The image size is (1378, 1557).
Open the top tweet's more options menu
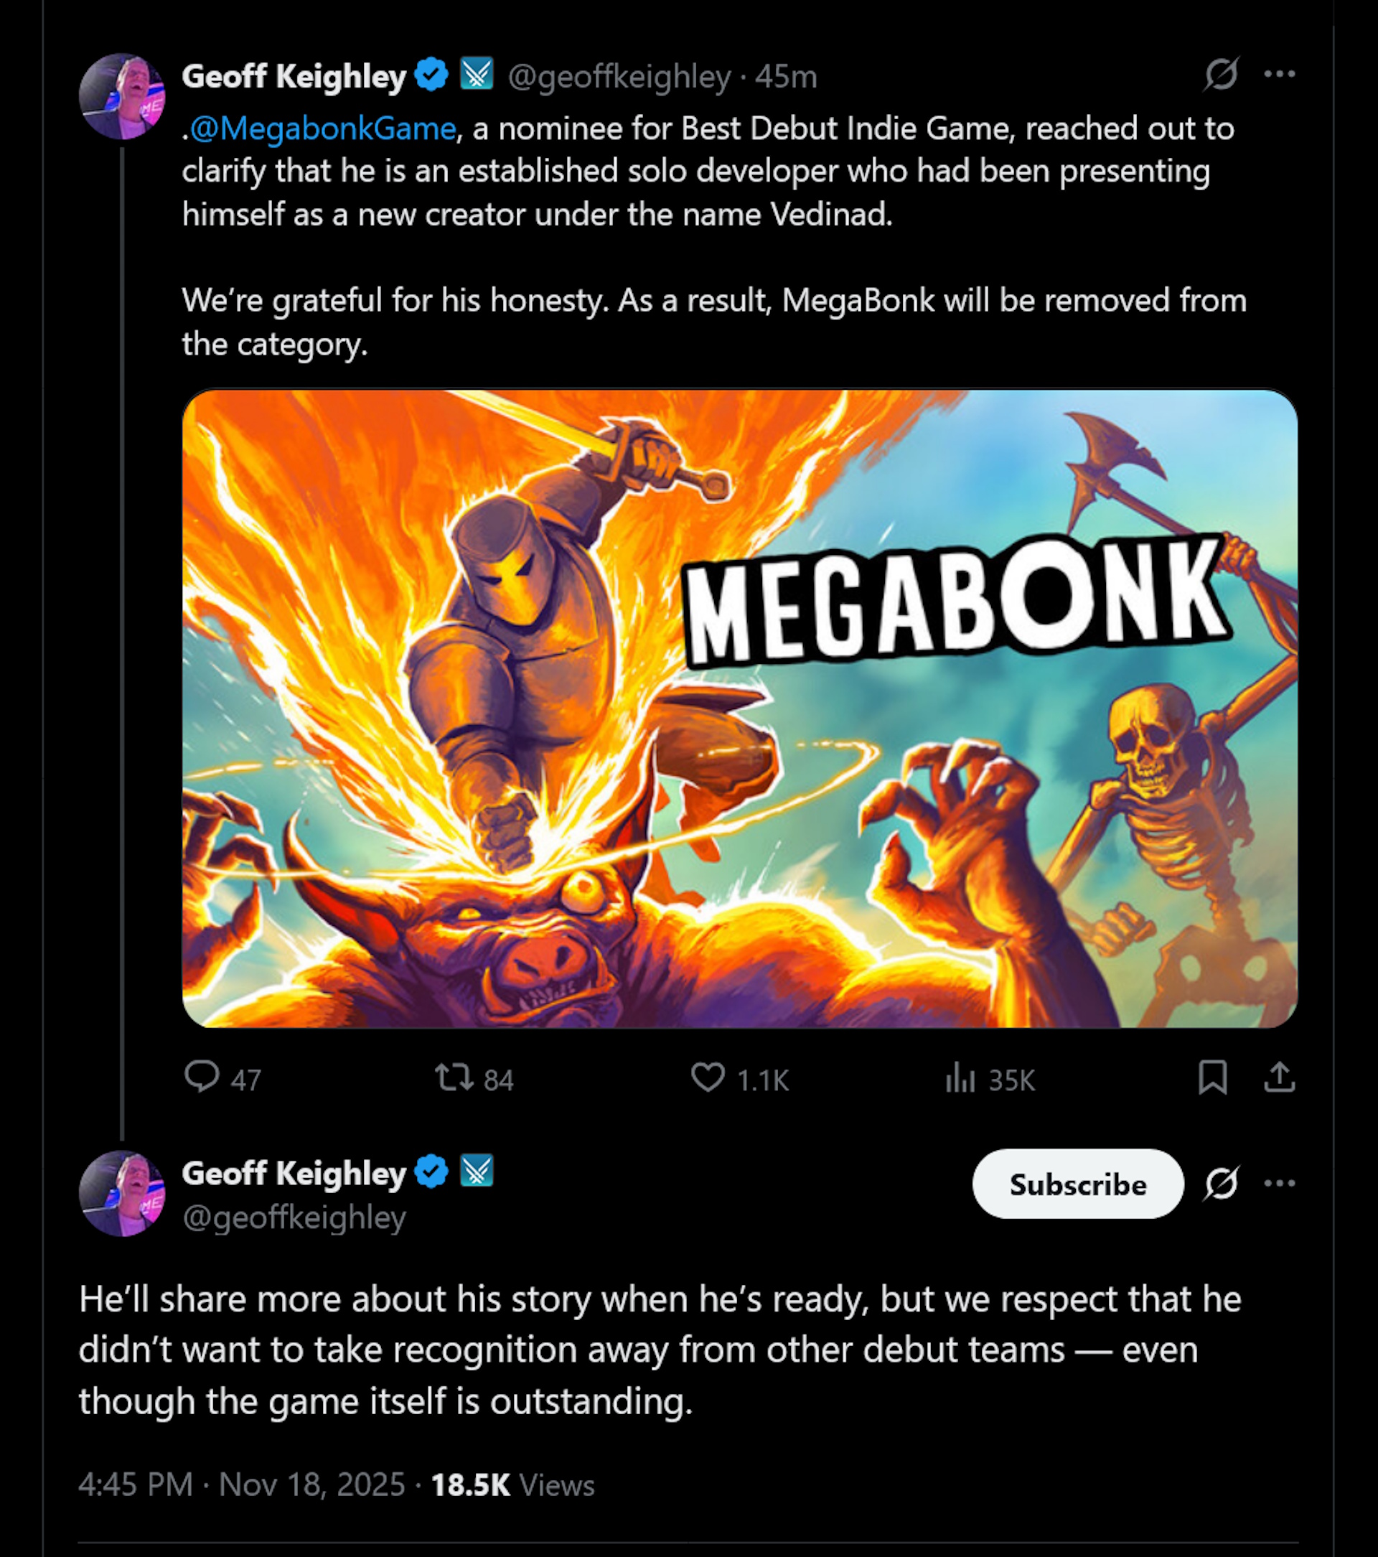click(x=1281, y=73)
